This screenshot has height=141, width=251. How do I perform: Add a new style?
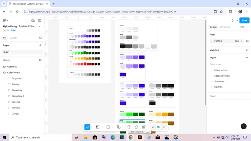(247, 58)
